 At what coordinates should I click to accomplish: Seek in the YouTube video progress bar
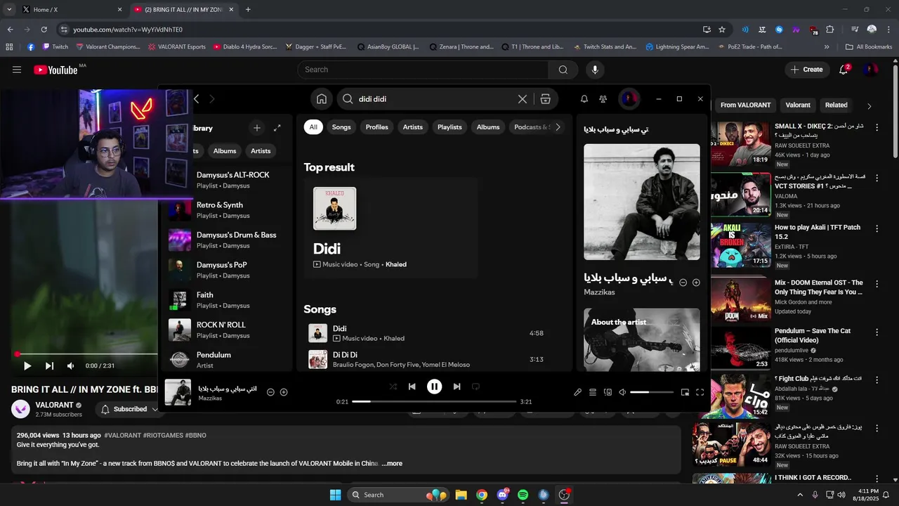[87, 354]
